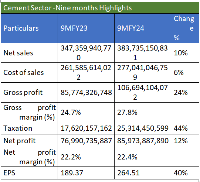Viewport: 200px width, 182px height.
Task: Select Gross profit value 85,774,326,748
Action: click(x=86, y=92)
